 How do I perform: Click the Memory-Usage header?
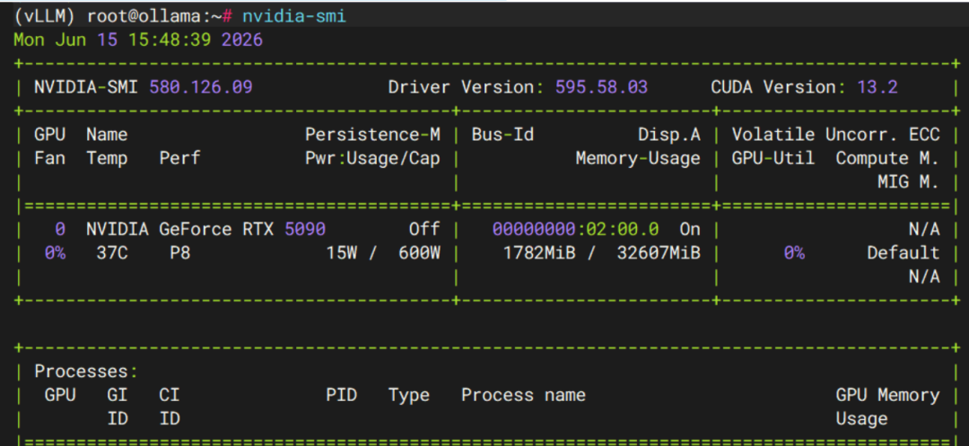pyautogui.click(x=638, y=159)
